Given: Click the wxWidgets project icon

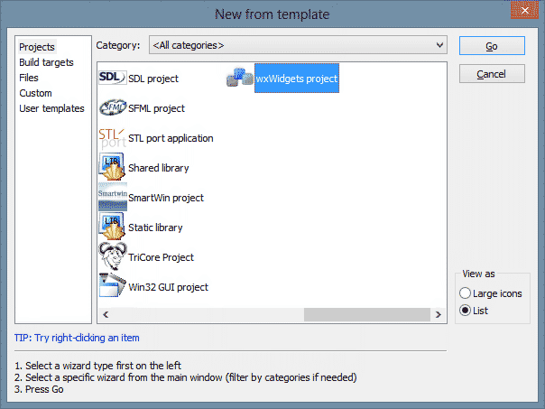Looking at the screenshot, I should point(240,79).
